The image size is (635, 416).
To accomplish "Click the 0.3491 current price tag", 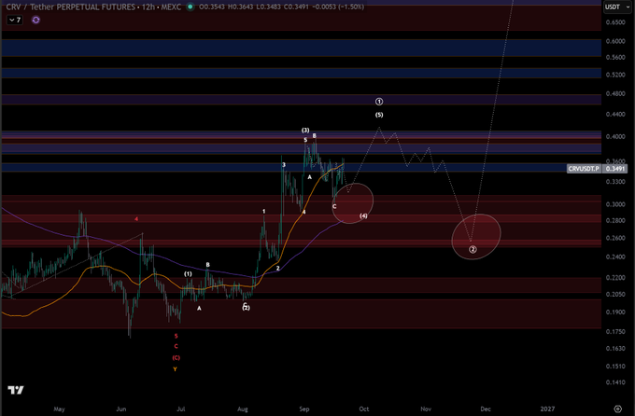I will coord(614,169).
